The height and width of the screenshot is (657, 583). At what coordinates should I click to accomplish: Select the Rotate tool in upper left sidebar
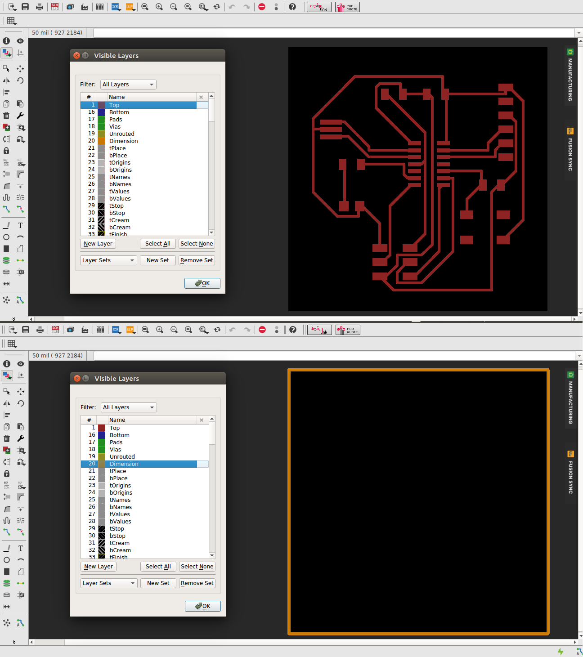[x=20, y=80]
